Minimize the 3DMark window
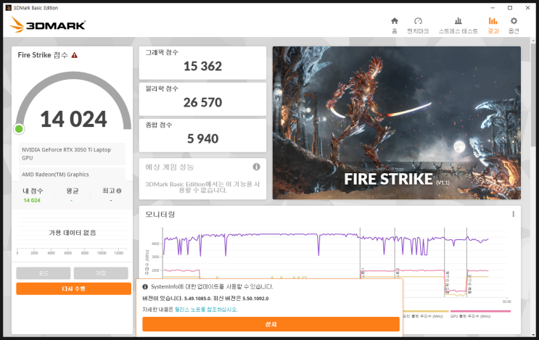The height and width of the screenshot is (340, 539). coord(493,7)
